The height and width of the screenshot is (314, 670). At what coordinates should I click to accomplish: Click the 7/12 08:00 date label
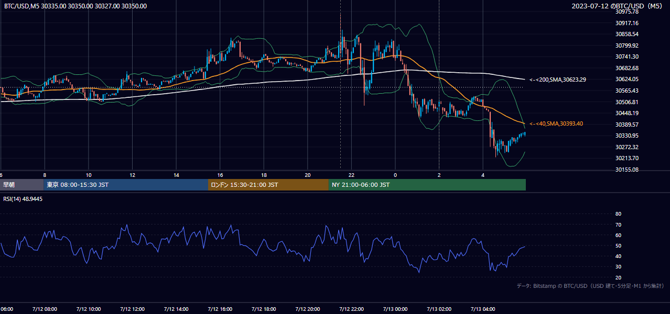point(45,309)
